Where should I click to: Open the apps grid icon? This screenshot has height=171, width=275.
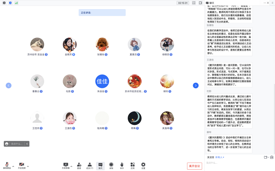pos(132,166)
